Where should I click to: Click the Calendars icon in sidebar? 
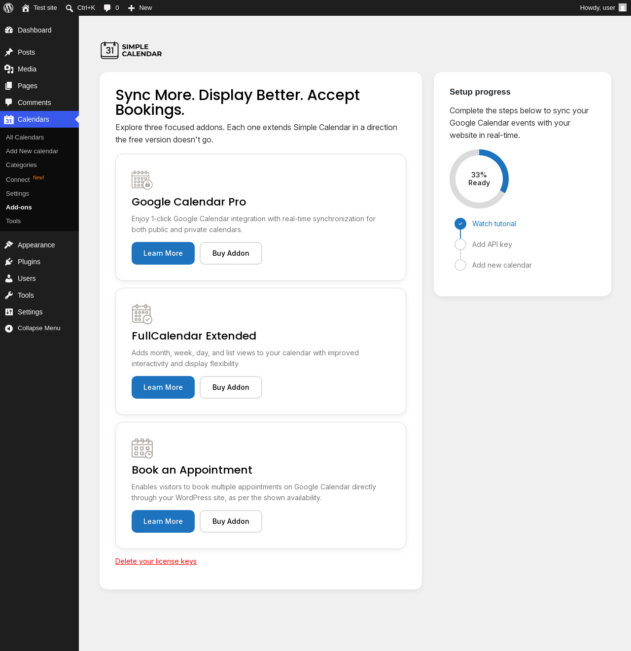9,119
